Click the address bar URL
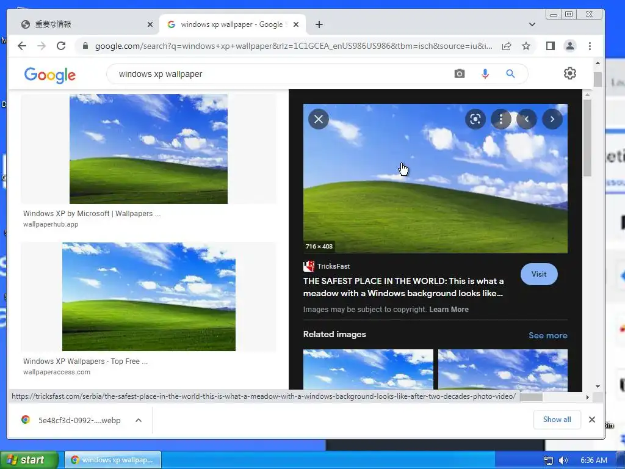This screenshot has width=625, height=469. point(294,46)
